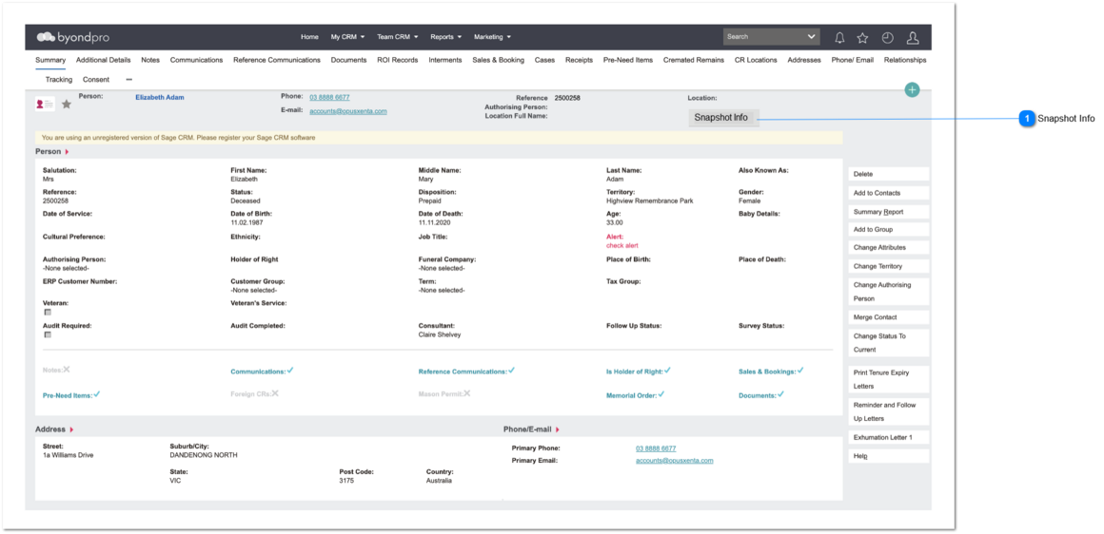
Task: Click the red arrow beside Person heading
Action: [67, 152]
